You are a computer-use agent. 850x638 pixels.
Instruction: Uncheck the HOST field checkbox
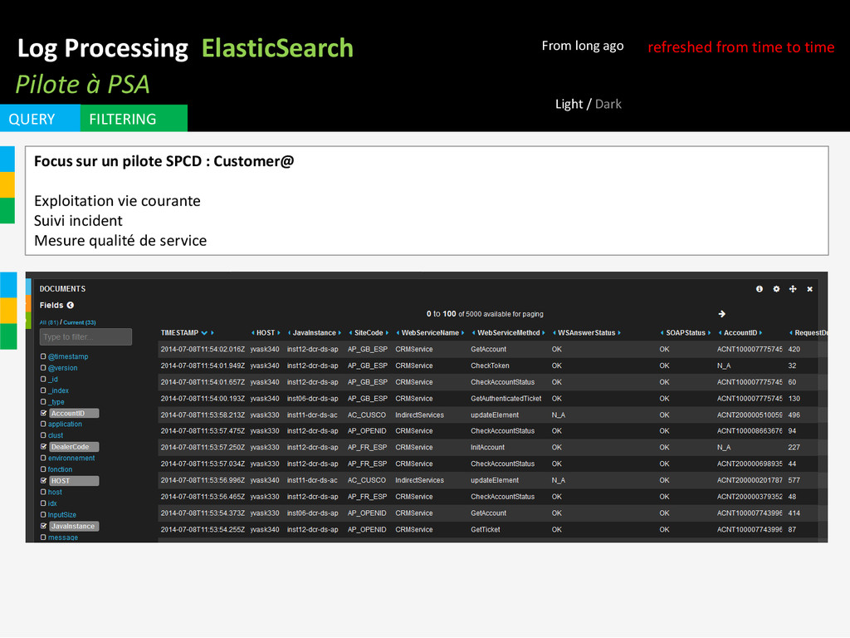coord(43,481)
